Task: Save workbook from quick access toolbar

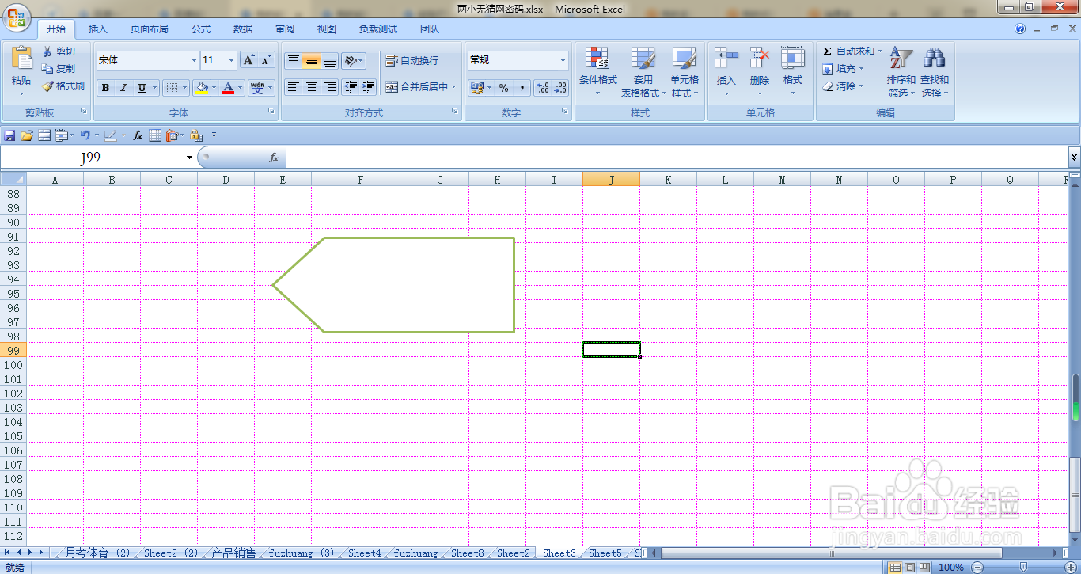Action: click(9, 135)
